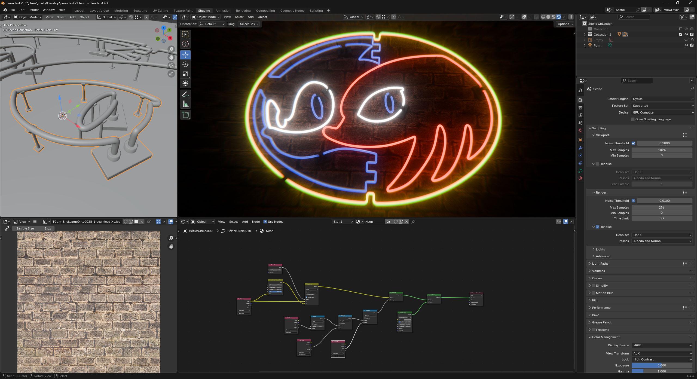Image resolution: width=697 pixels, height=379 pixels.
Task: Adjust the Gamma slider
Action: pyautogui.click(x=662, y=371)
